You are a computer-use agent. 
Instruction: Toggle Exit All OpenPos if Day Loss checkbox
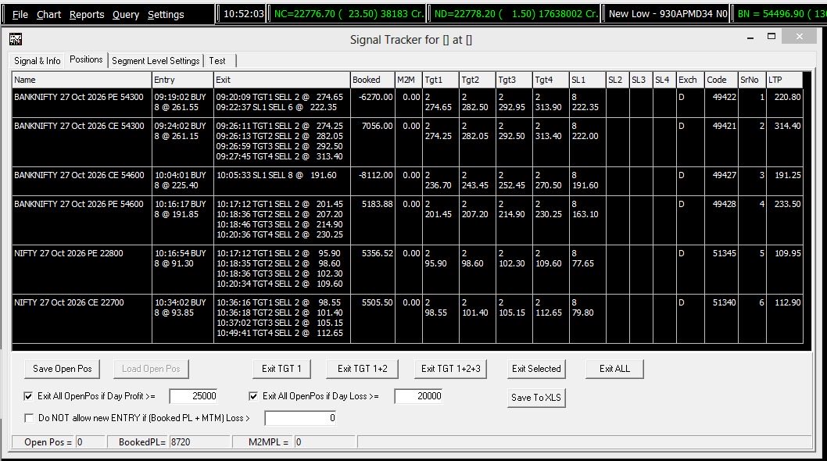[x=254, y=396]
